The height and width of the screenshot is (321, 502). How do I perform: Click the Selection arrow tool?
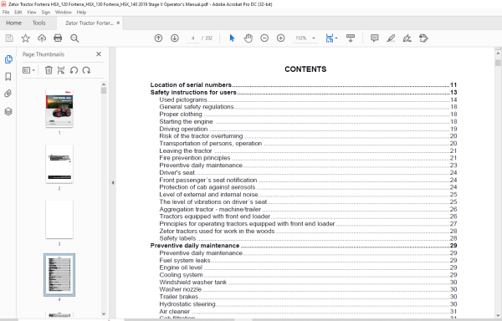(x=232, y=38)
